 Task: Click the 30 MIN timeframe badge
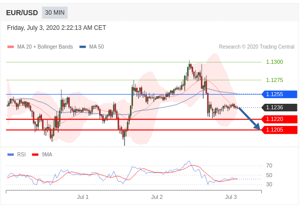(55, 13)
